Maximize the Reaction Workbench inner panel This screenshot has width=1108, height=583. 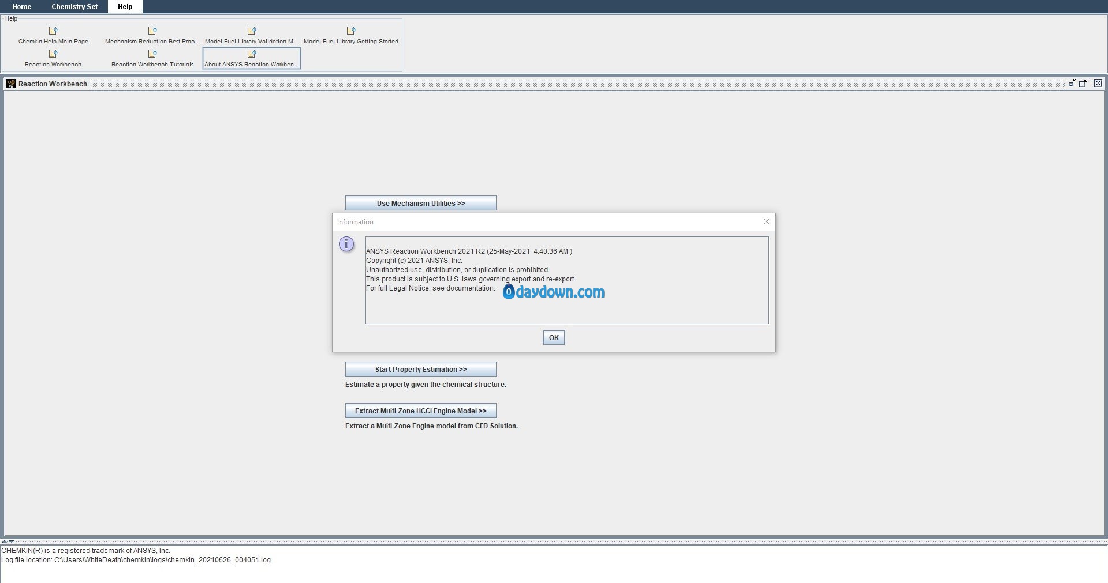click(1083, 83)
